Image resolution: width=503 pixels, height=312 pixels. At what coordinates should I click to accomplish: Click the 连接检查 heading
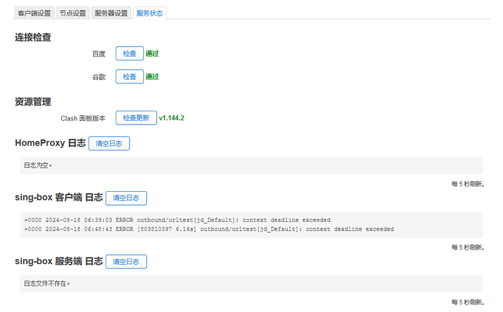[x=33, y=37]
